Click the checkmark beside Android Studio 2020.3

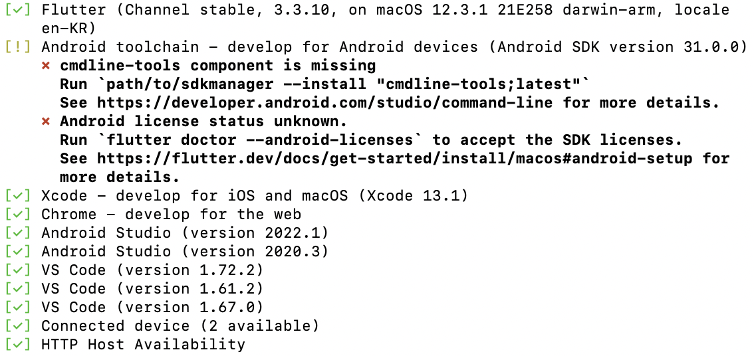point(18,252)
